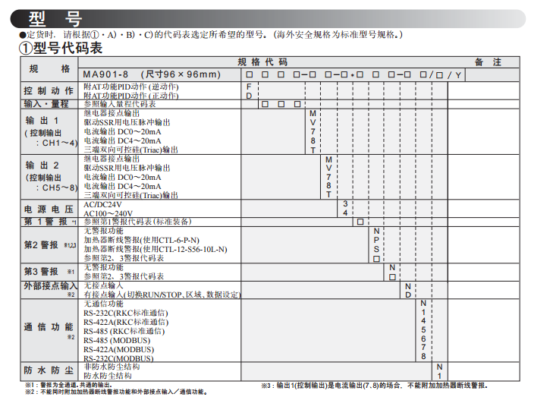
Task: Select the '电源电压' row label
Action: point(49,210)
